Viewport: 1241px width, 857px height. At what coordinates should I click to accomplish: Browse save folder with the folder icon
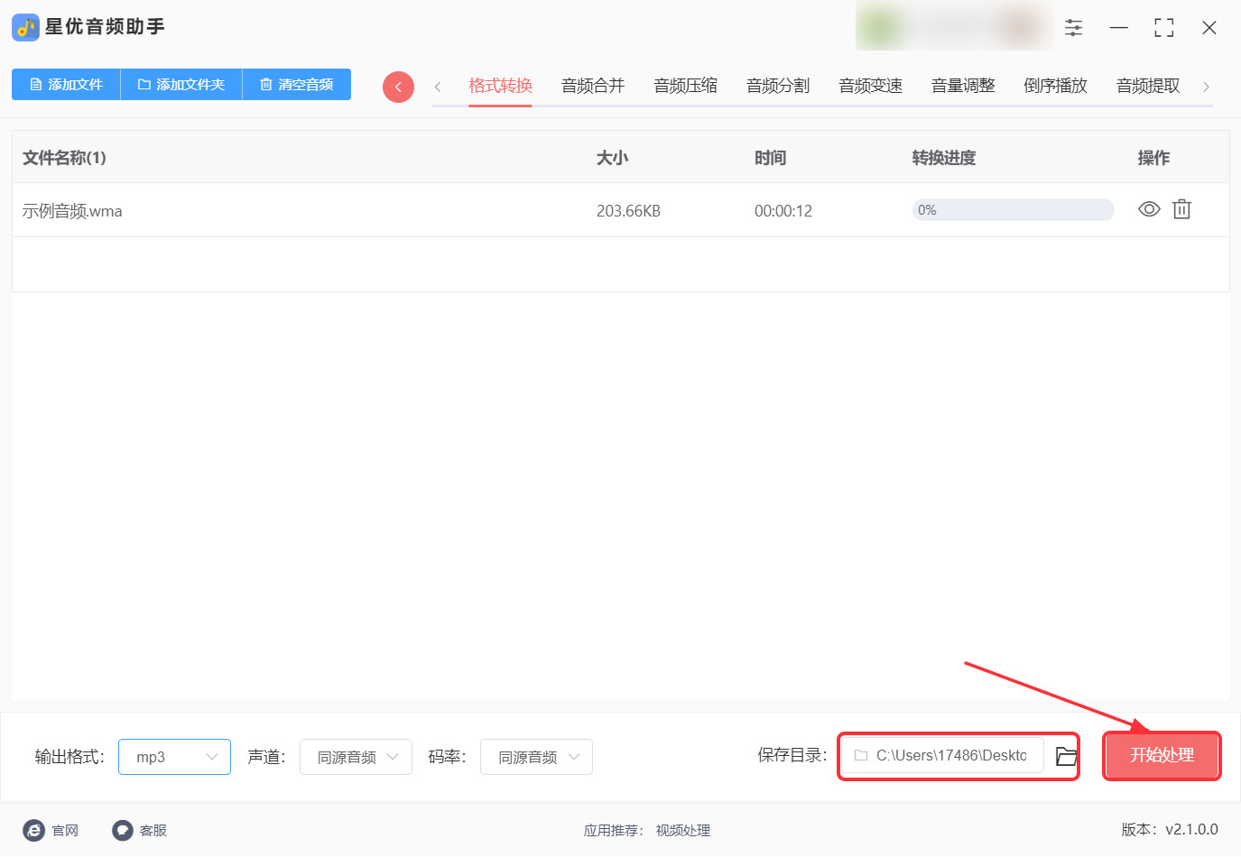coord(1066,756)
